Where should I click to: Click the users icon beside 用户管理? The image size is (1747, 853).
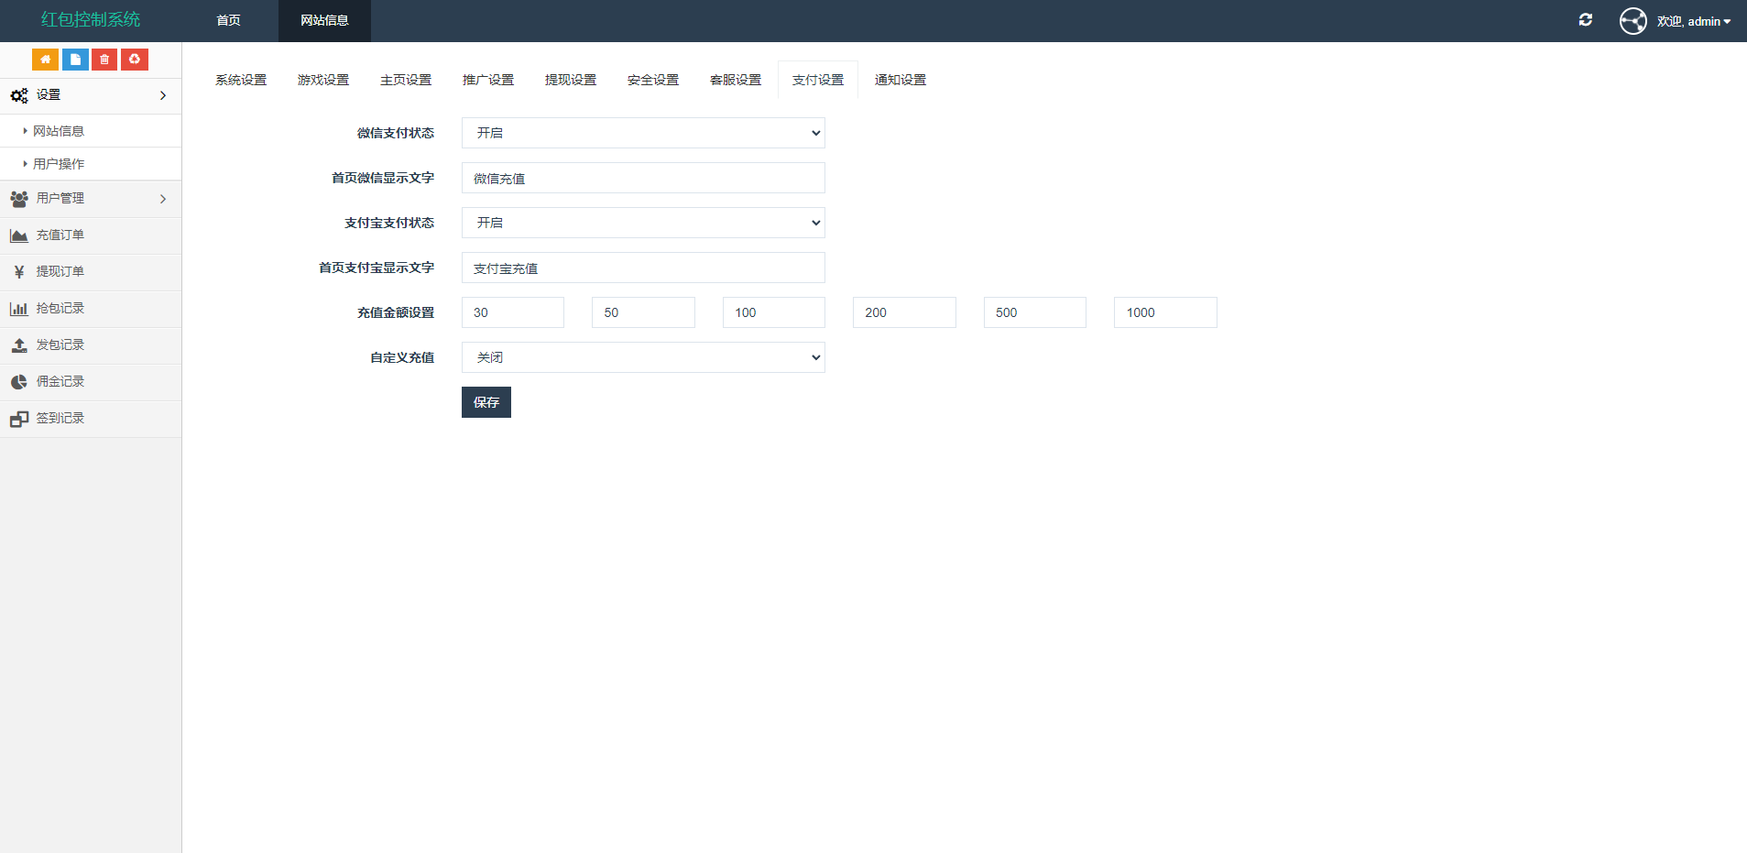(x=19, y=199)
